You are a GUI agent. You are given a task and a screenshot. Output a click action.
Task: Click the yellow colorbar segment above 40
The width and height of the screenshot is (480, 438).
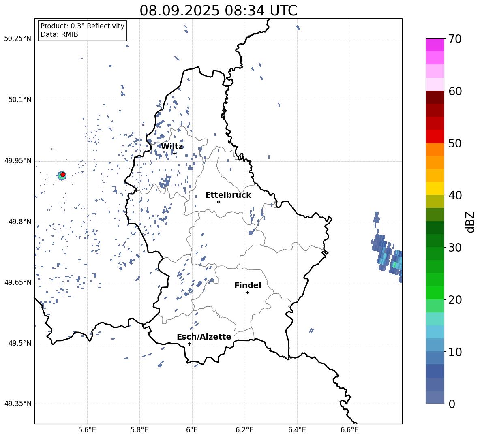[x=435, y=188]
